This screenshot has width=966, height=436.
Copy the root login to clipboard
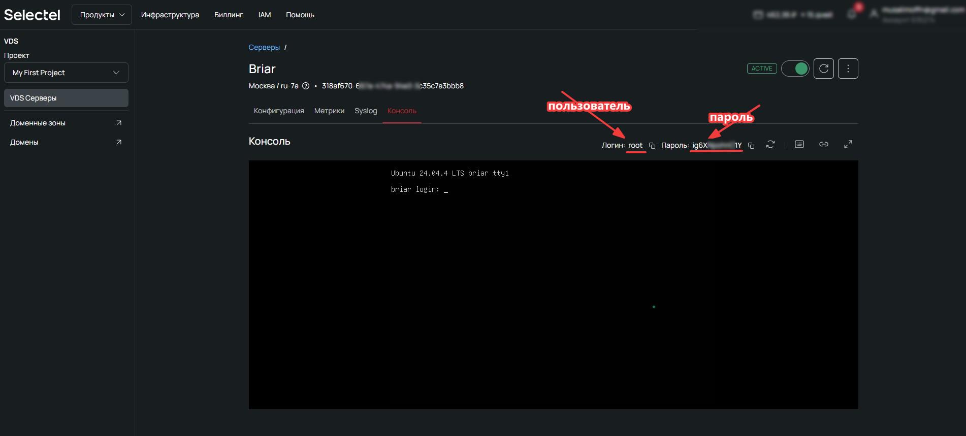(x=652, y=146)
